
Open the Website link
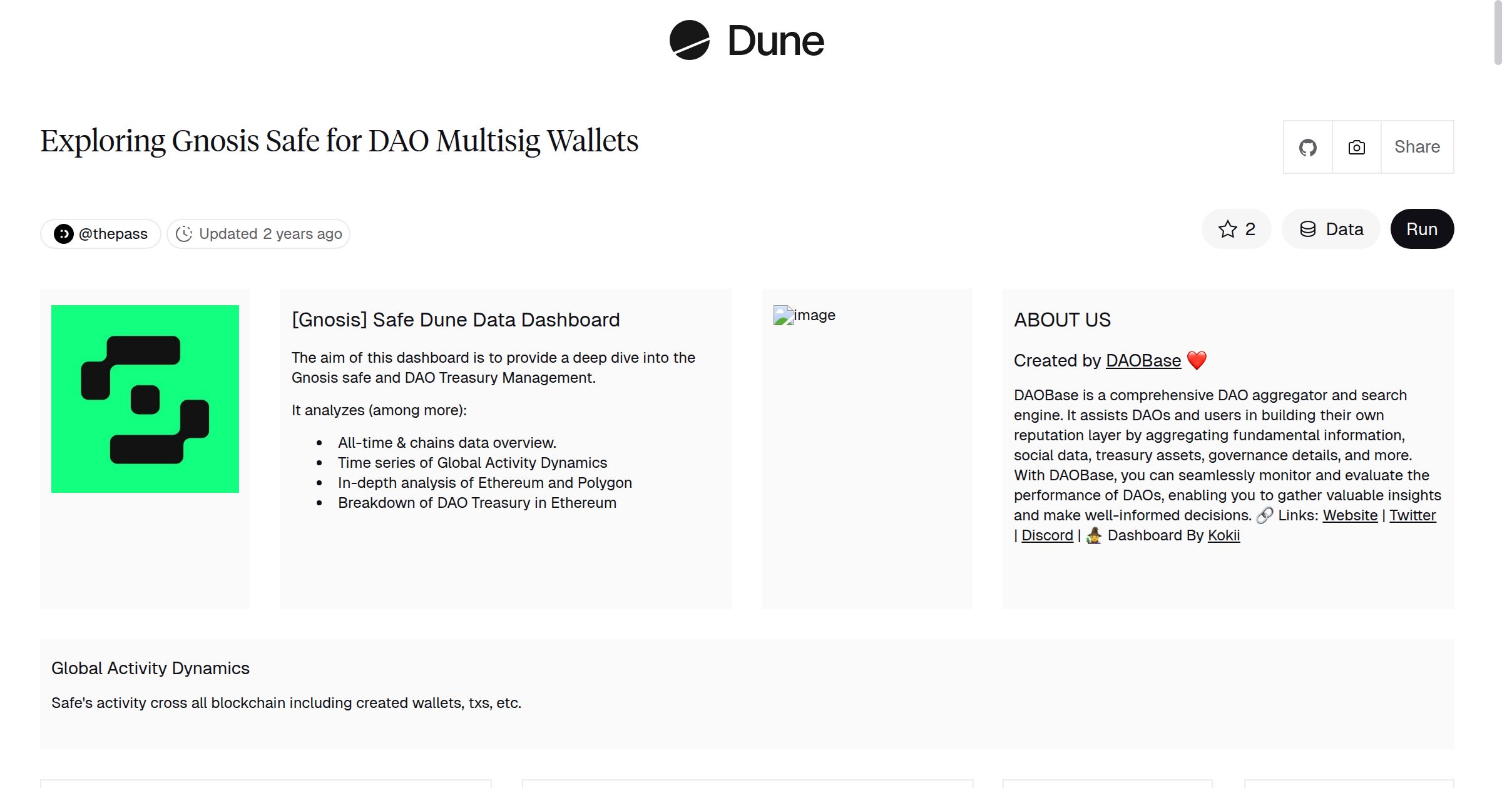tap(1349, 515)
